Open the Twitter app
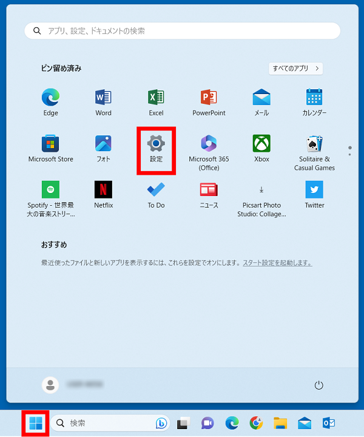364x437 pixels. 314,195
